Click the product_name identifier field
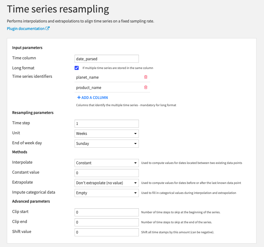The image size is (264, 247). (x=108, y=87)
